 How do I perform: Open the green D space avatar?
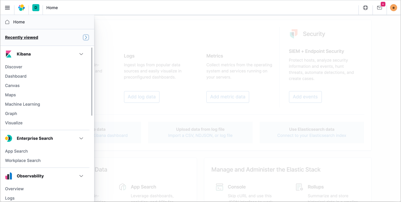36,8
